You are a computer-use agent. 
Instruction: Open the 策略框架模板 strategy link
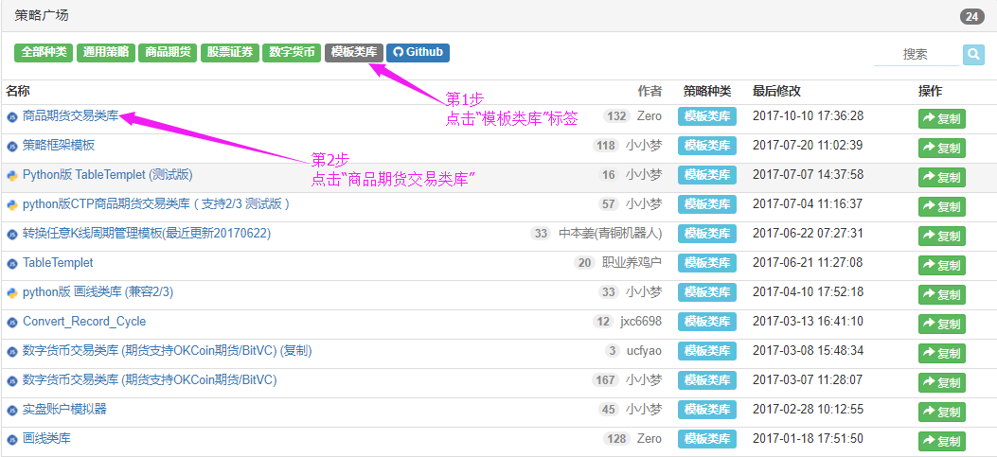[59, 146]
